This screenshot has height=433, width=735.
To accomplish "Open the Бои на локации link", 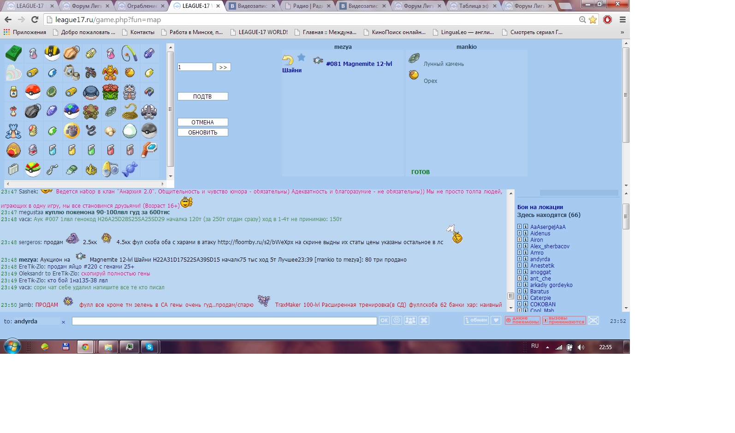I will pos(540,207).
